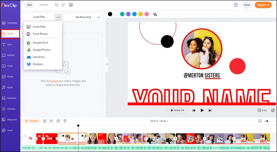Click the orange Export button
277x152 pixels.
pyautogui.click(x=263, y=5)
